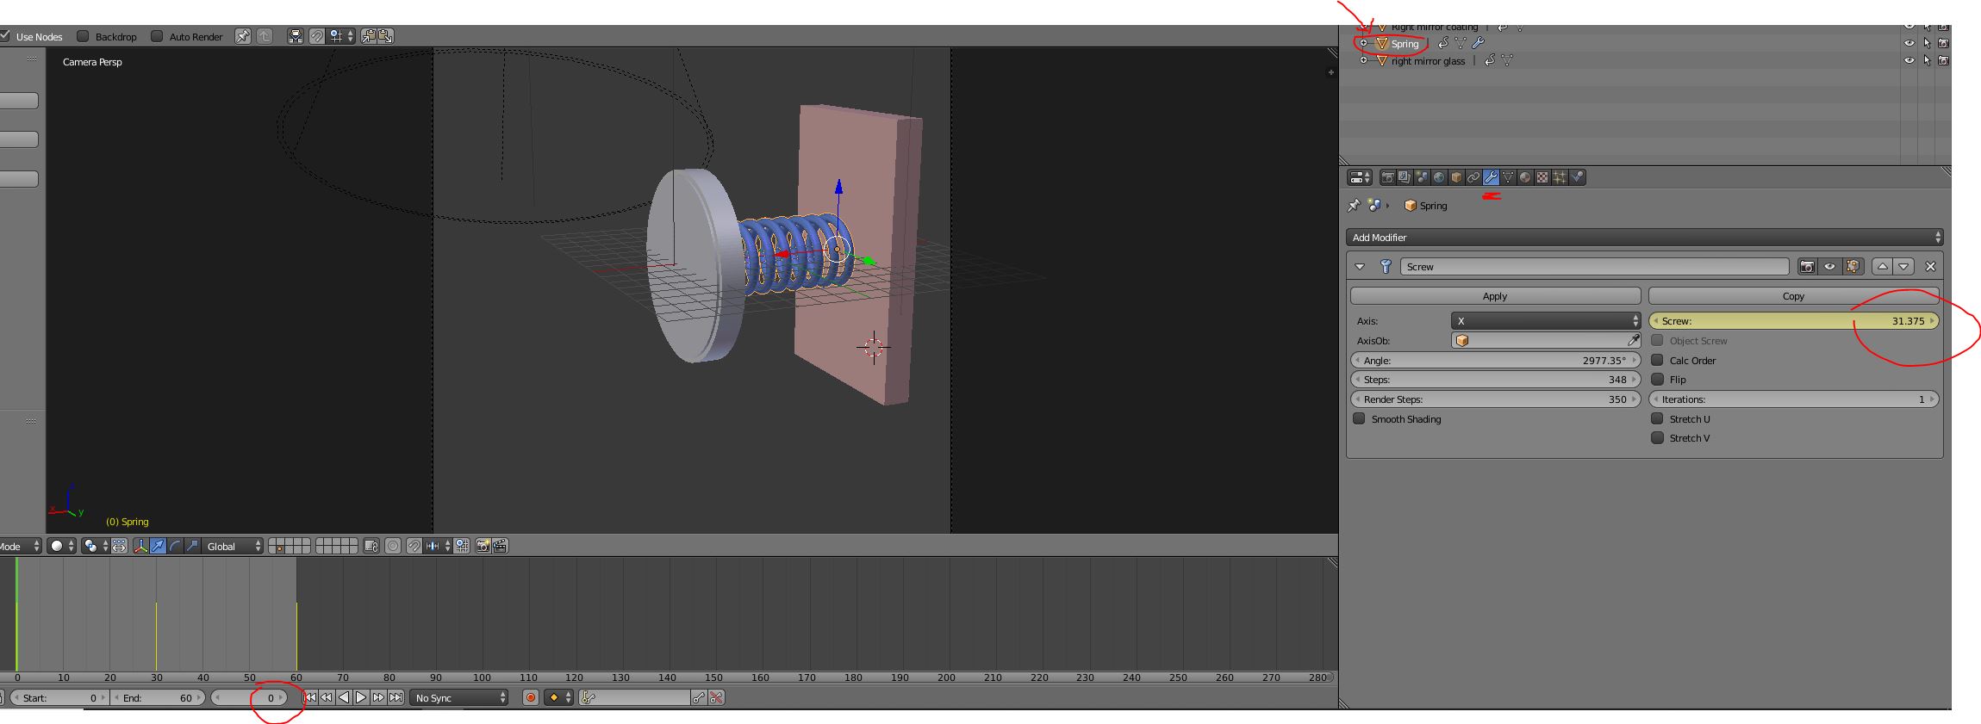This screenshot has width=1981, height=724.
Task: Hide the Spring object via eye icon
Action: pyautogui.click(x=1909, y=43)
